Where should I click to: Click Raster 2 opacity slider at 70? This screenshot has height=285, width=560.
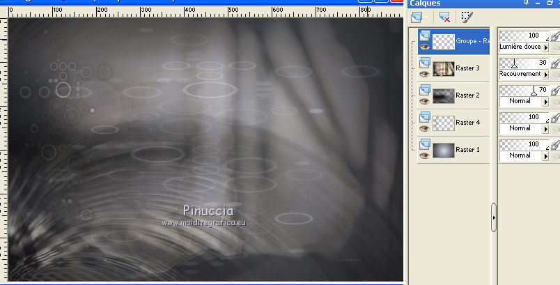tap(524, 90)
